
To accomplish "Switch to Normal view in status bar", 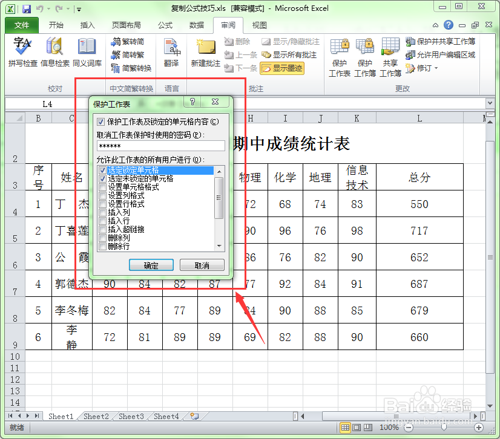I will pos(346,428).
